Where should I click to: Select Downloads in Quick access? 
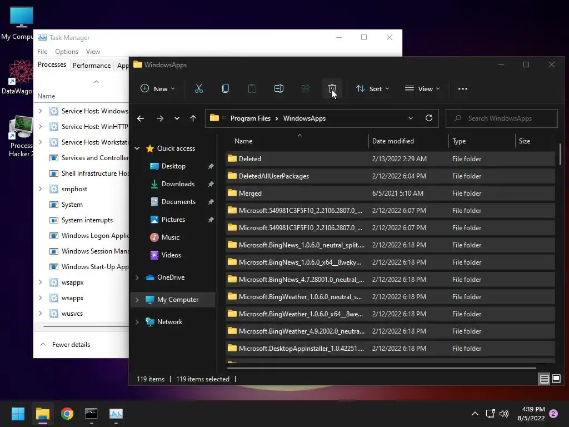click(178, 183)
